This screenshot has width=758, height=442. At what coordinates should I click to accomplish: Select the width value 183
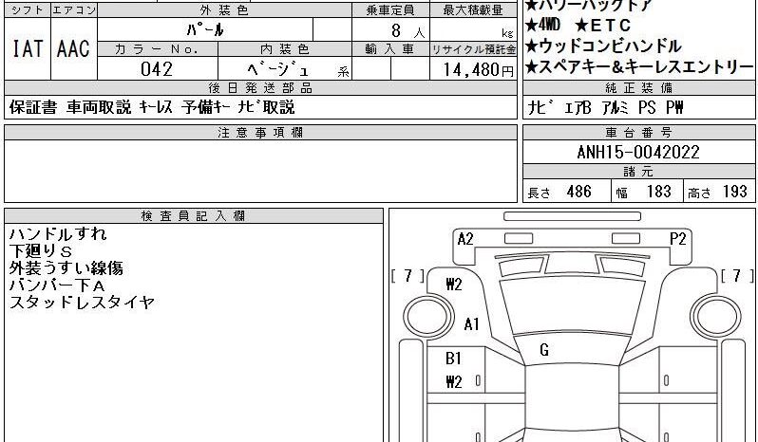pyautogui.click(x=659, y=192)
